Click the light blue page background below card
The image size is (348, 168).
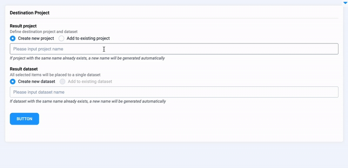[x=174, y=155]
